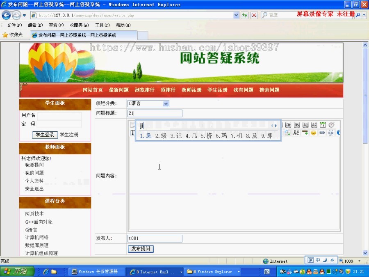Image resolution: width=369 pixels, height=277 pixels.
Task: Open the search provider dropdown arrow
Action: pos(364,15)
